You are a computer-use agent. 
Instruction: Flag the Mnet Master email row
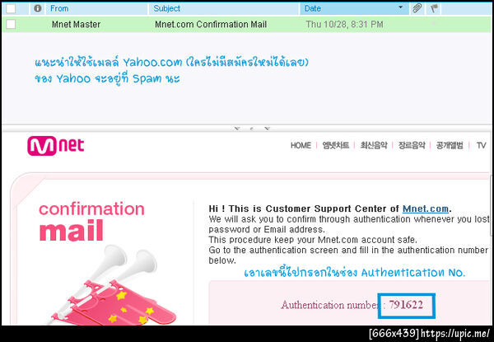(434, 23)
